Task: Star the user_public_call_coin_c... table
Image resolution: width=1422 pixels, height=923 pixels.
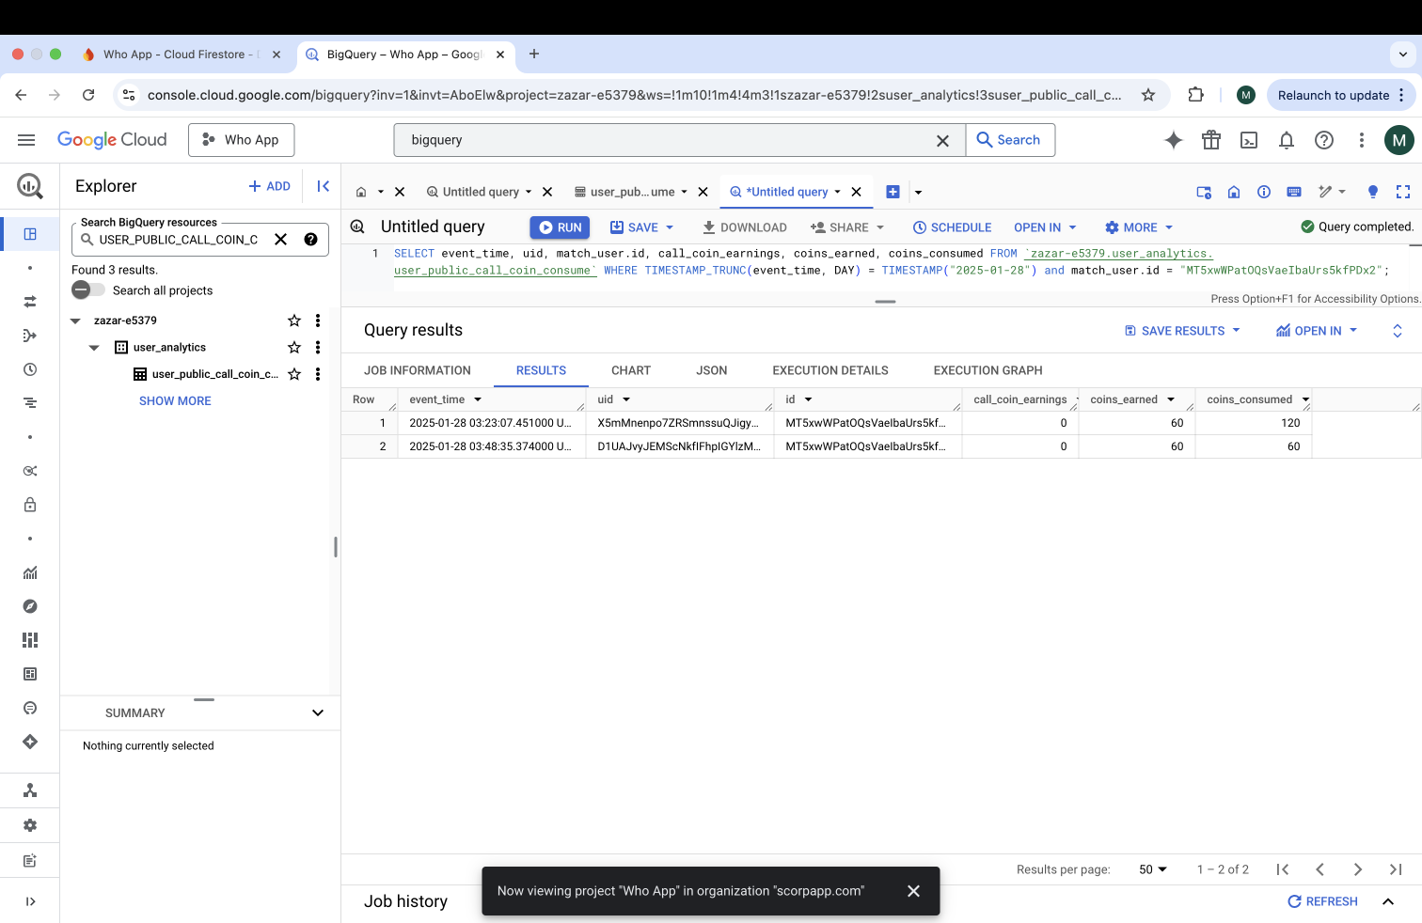Action: (x=294, y=374)
